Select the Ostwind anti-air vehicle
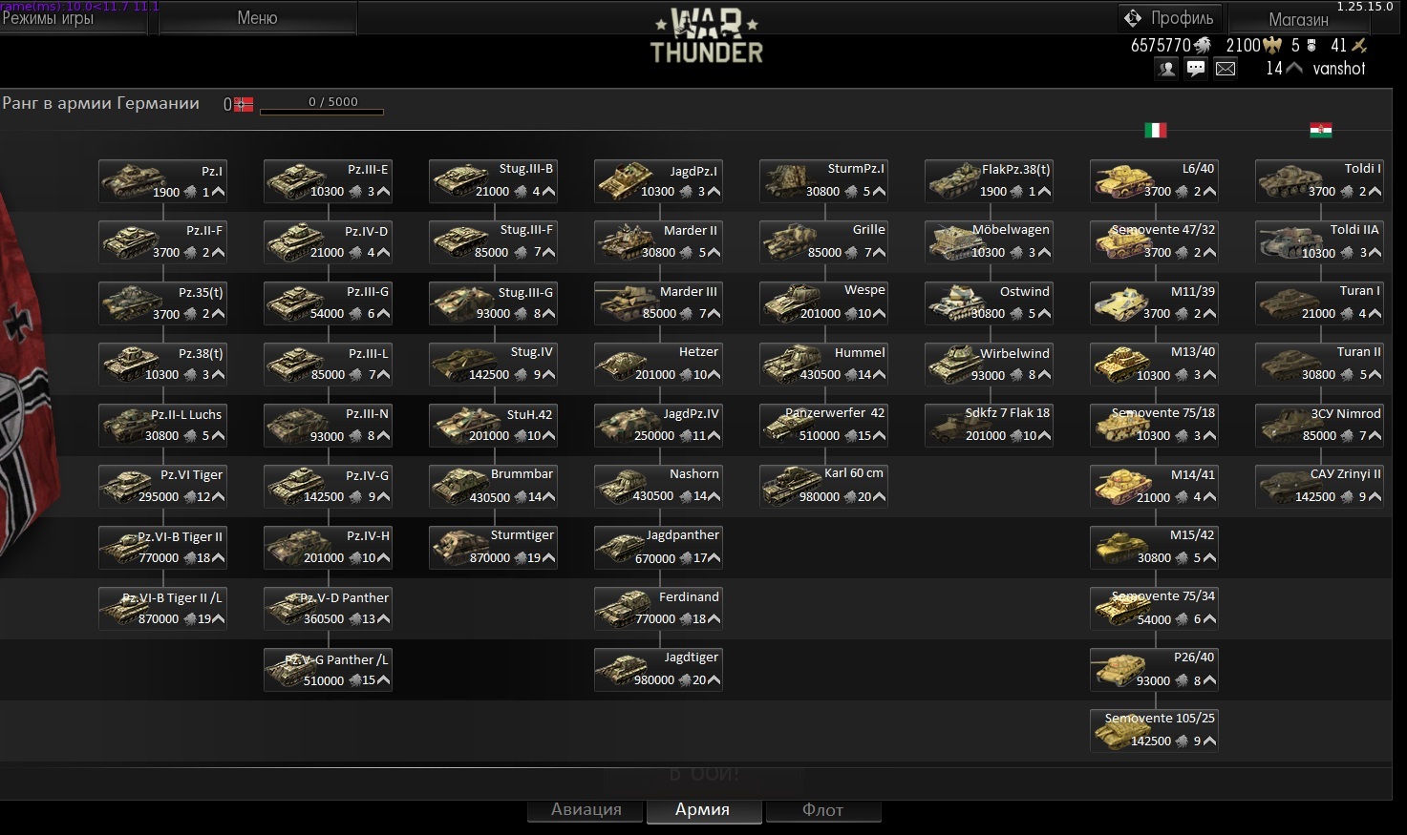 989,303
